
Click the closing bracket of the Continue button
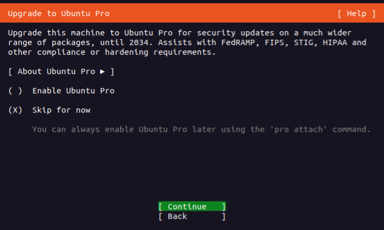click(224, 206)
